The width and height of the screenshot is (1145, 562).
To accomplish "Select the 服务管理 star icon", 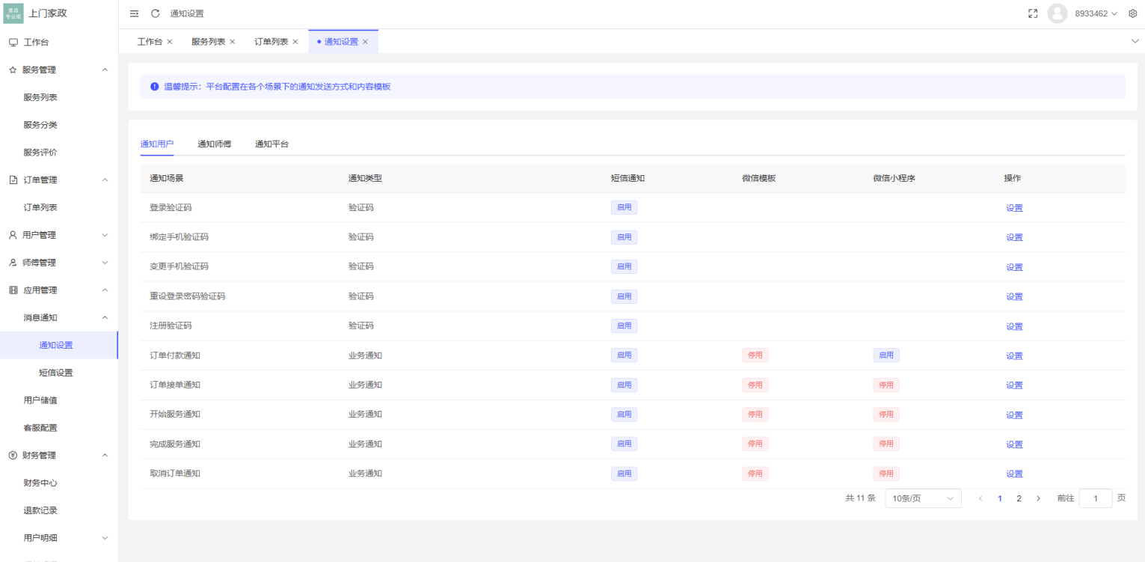I will coord(11,69).
